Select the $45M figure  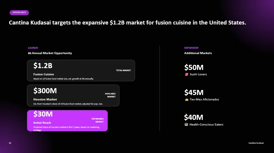pyautogui.click(x=194, y=93)
